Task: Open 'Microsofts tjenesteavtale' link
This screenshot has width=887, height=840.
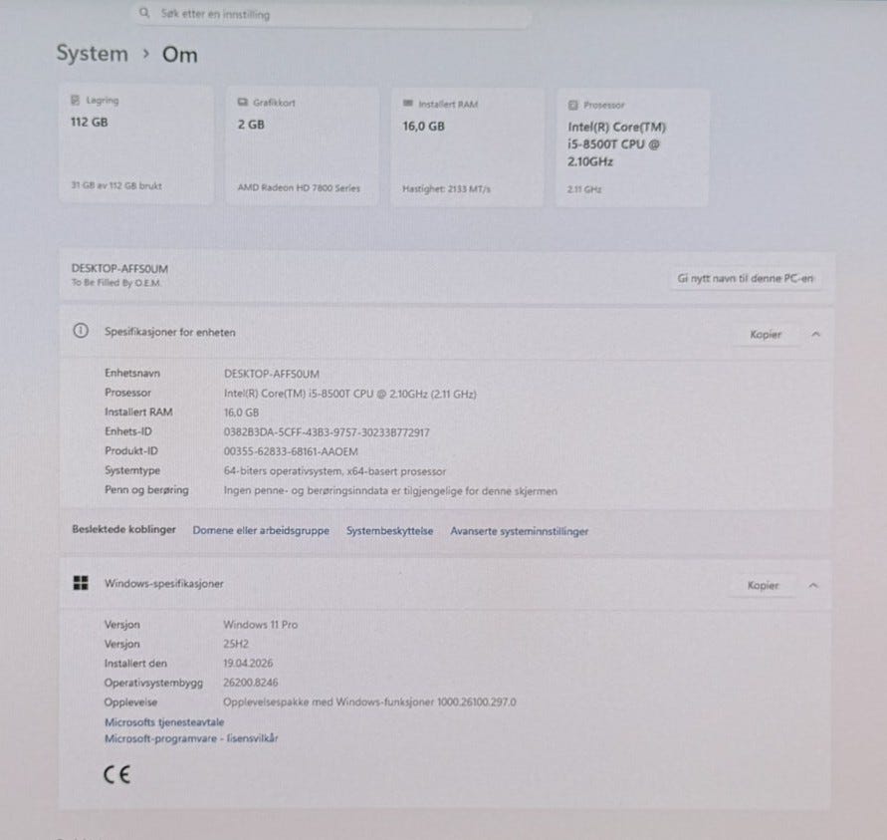Action: coord(164,721)
